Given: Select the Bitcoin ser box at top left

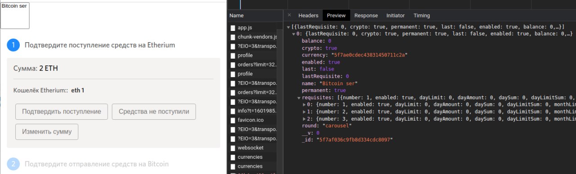Looking at the screenshot, I should click(15, 16).
